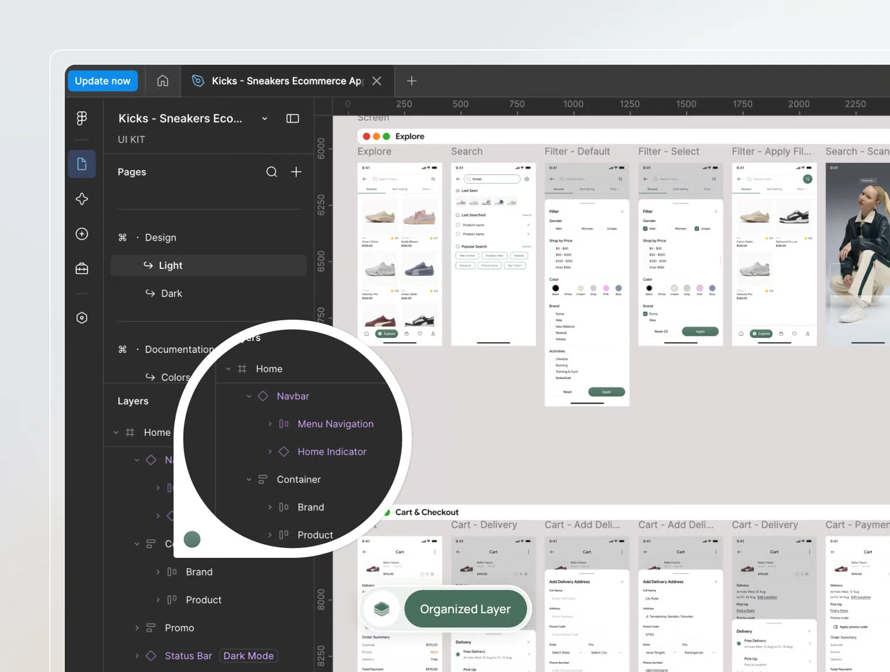Expand the Promo layer

point(137,628)
